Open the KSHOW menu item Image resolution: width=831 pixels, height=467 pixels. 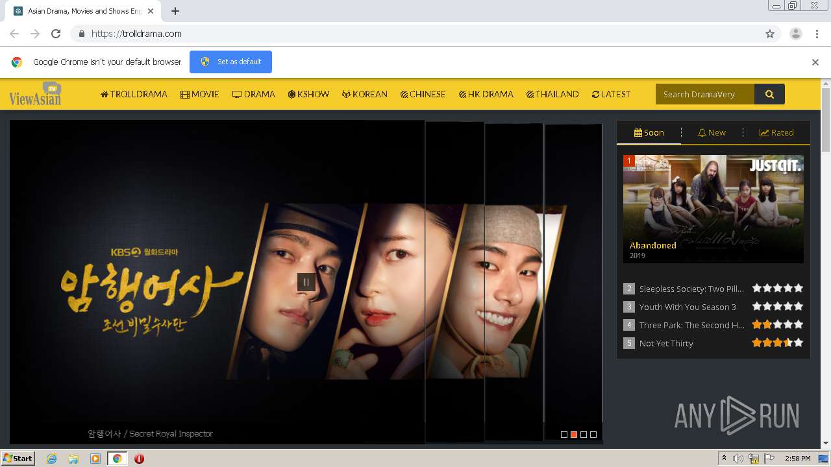coord(309,94)
